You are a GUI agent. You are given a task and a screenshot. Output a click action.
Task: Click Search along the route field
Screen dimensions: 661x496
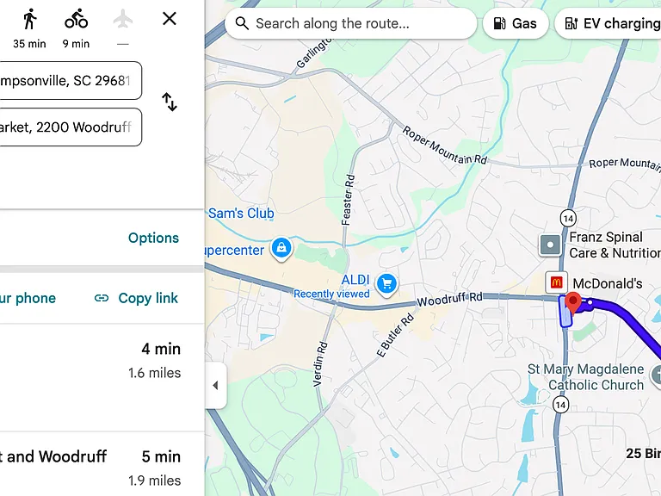351,23
